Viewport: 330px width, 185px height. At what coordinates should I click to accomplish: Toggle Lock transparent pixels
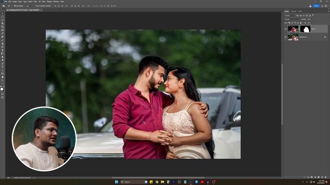pyautogui.click(x=289, y=23)
